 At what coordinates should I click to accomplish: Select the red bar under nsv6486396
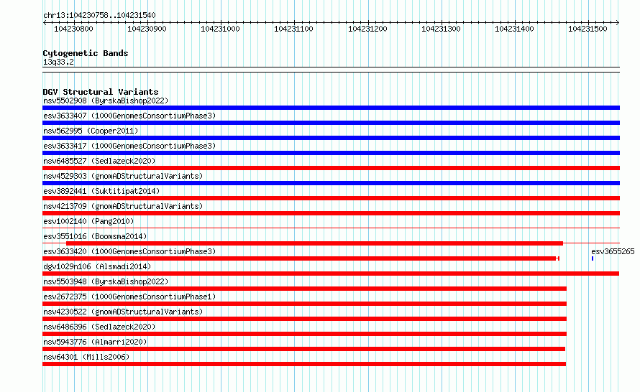[304, 334]
